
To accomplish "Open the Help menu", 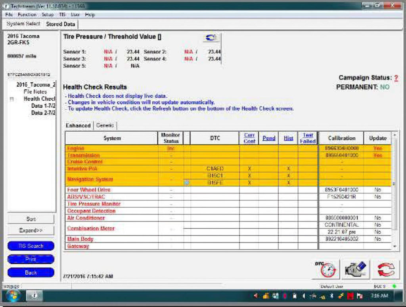I will 90,15.
